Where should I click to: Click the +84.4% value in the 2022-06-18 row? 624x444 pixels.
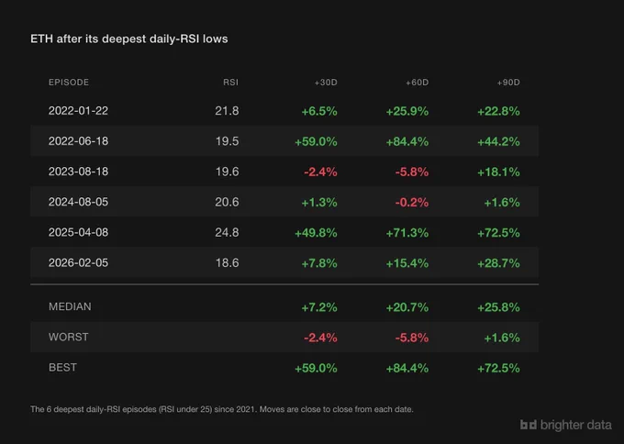pyautogui.click(x=407, y=141)
